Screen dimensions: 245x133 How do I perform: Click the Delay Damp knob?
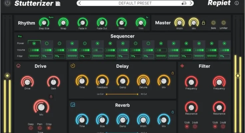click(x=123, y=81)
